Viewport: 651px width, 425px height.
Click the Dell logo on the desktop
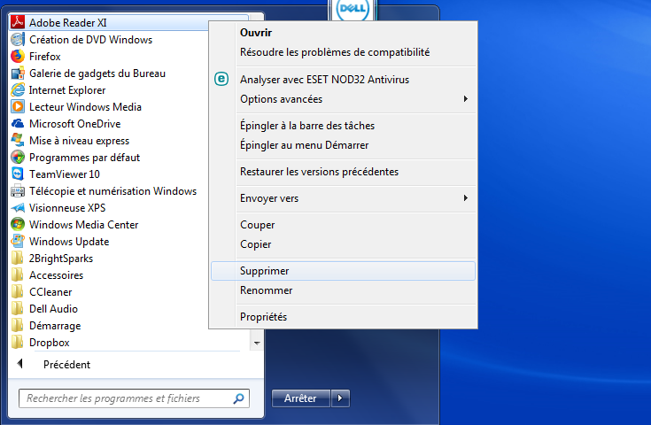[353, 9]
